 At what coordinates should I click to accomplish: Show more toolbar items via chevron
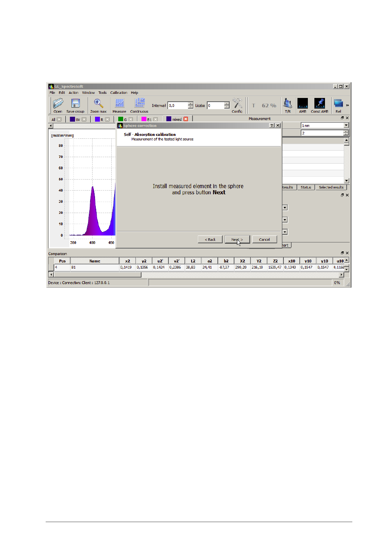(x=347, y=105)
